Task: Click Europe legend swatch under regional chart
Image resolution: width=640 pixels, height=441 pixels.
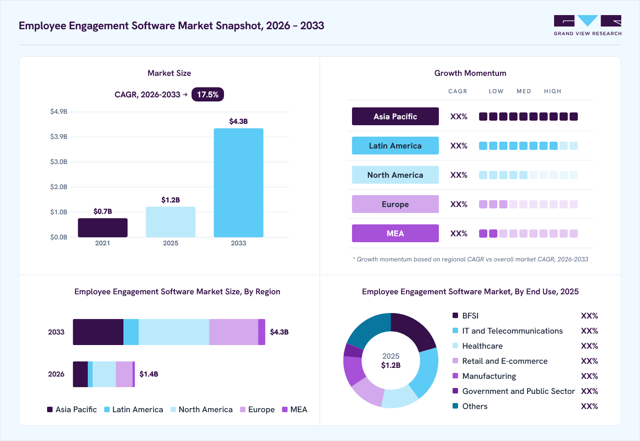Action: click(243, 409)
